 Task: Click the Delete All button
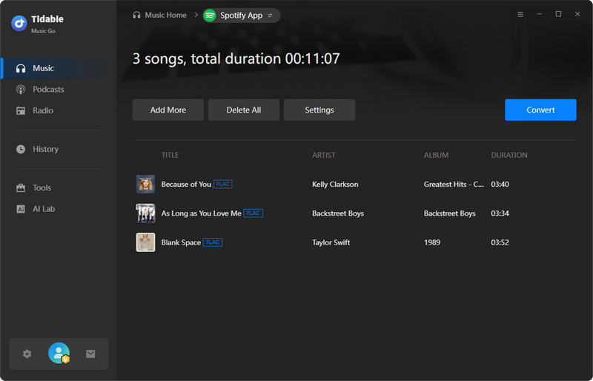[244, 110]
